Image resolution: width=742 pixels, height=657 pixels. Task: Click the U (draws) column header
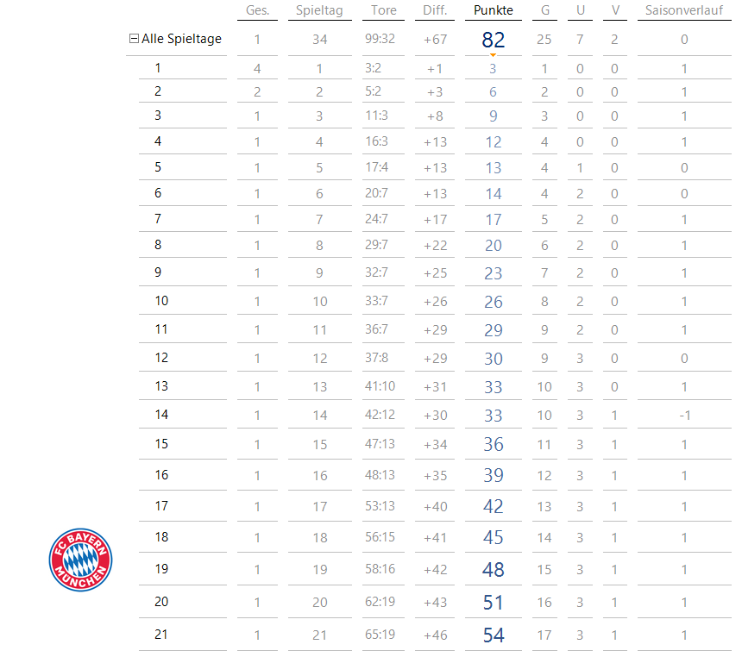(x=580, y=10)
